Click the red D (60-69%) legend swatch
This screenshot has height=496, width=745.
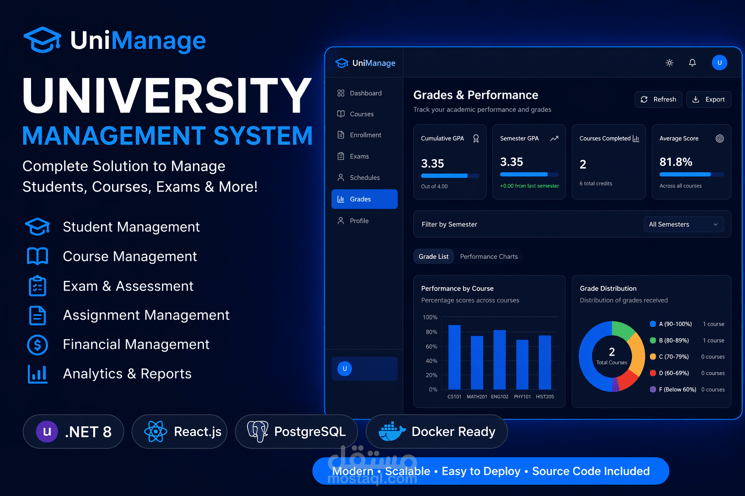(x=653, y=373)
